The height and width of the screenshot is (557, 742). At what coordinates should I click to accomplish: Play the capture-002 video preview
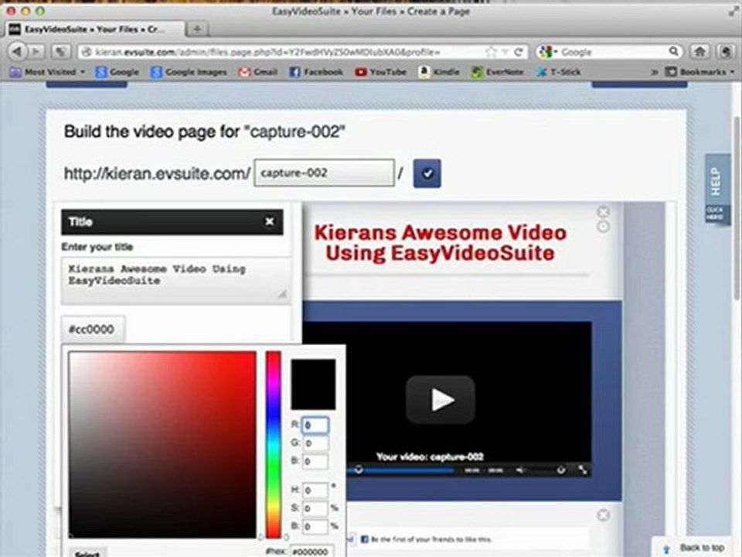pos(441,399)
